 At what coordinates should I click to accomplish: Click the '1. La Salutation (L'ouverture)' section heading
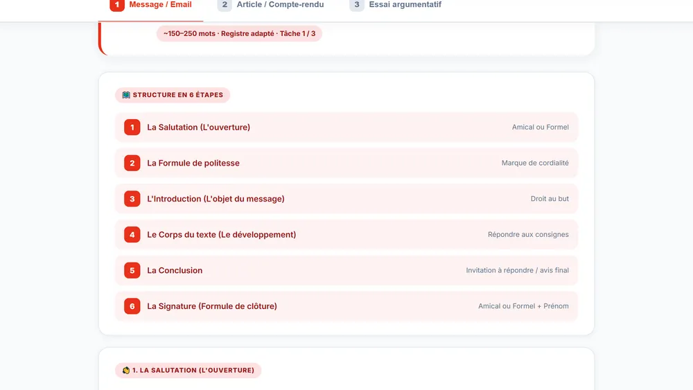[188, 370]
